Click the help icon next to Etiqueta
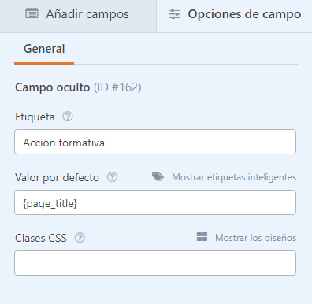 coord(68,117)
